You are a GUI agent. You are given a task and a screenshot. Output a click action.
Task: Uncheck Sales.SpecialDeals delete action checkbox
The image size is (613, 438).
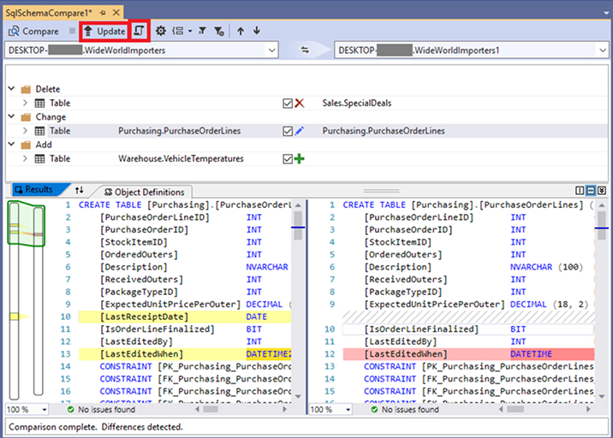[x=288, y=104]
